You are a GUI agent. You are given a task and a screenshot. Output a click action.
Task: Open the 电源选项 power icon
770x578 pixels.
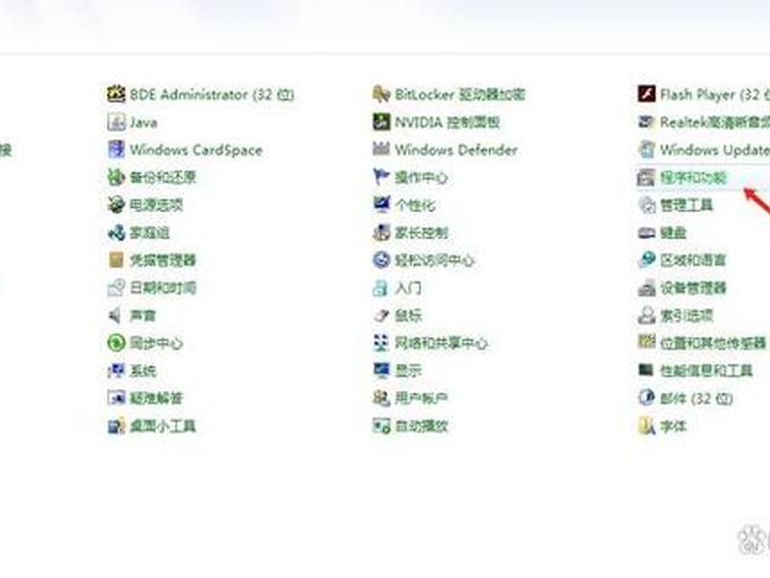tap(115, 204)
